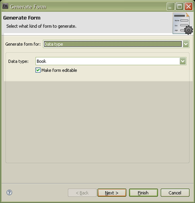Expand the Data type dropdown arrow
Screen dimensions: 195x203
pos(183,61)
